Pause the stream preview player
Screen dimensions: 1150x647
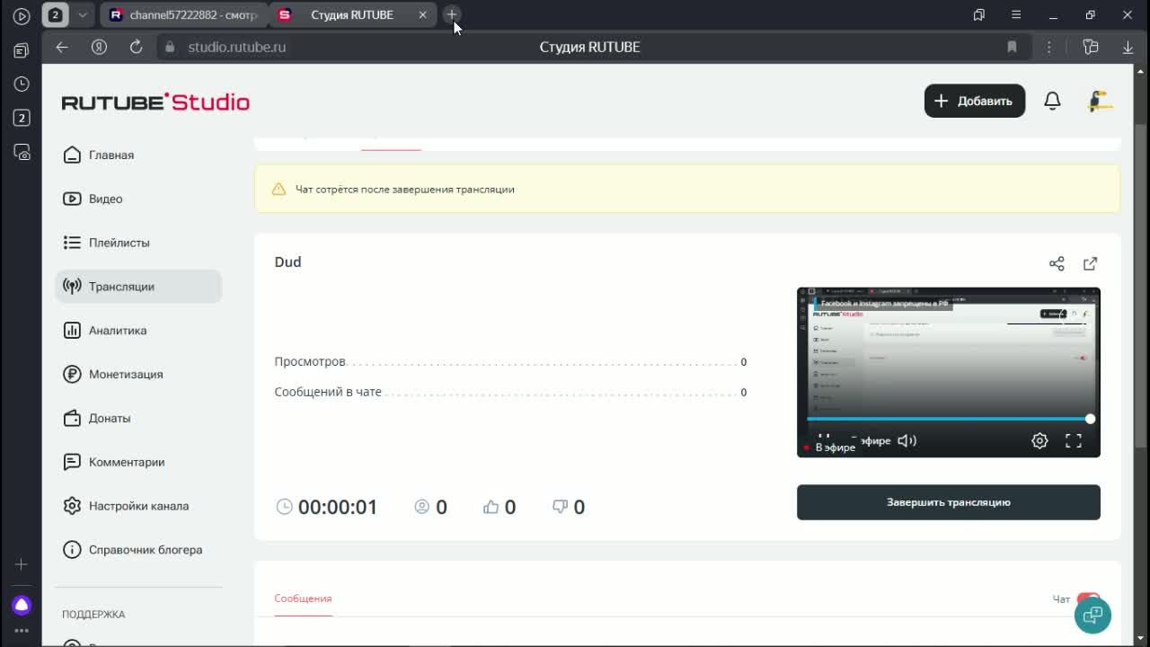tap(824, 438)
